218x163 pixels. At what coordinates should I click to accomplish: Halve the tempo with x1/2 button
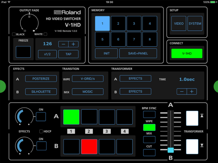click(x=47, y=54)
